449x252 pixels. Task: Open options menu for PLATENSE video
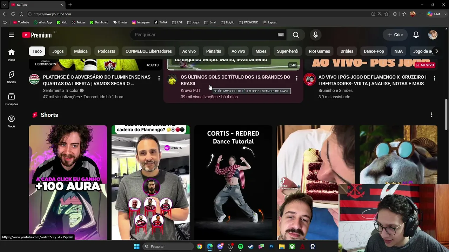point(159,78)
